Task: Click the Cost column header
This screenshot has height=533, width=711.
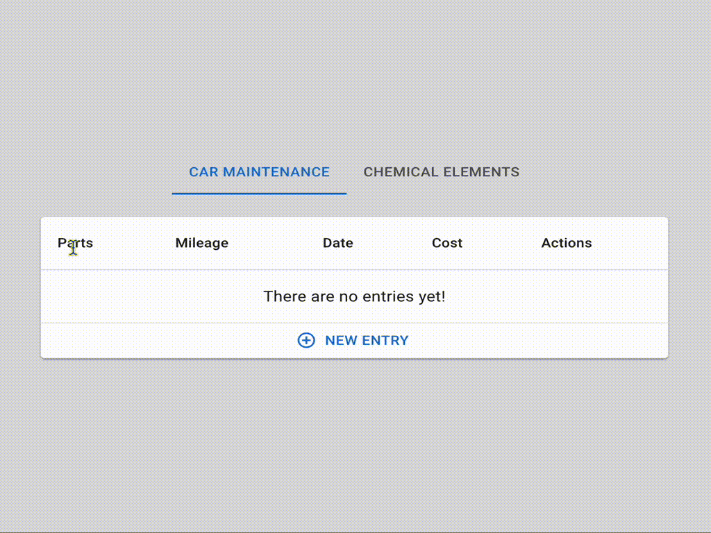Action: click(x=447, y=243)
